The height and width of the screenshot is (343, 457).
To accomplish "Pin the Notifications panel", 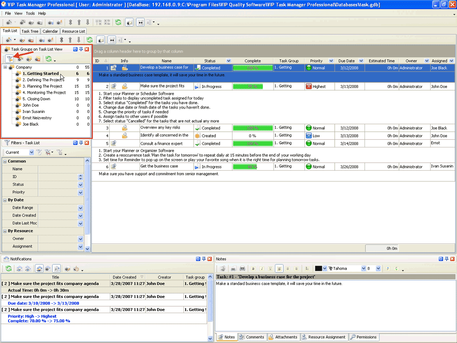I will coord(204,259).
